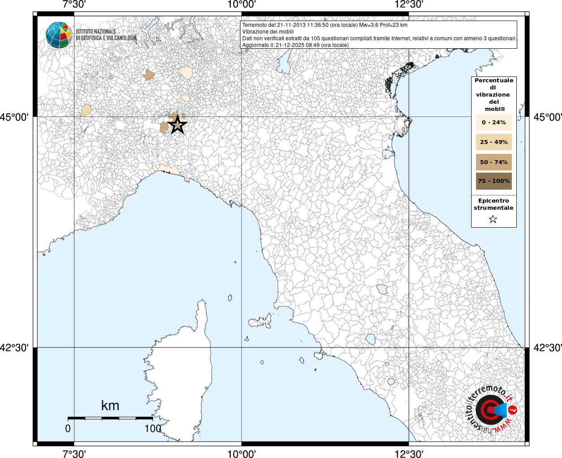The image size is (562, 458).
Task: Click the 'Vibrazione dei mobili' line
Action: click(x=268, y=32)
